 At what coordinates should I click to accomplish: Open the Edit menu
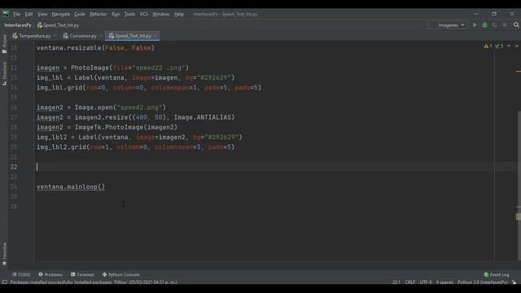(x=29, y=15)
